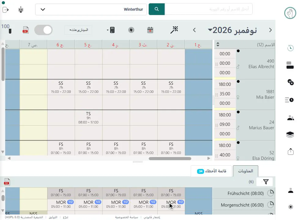
Task: Click the day 1 column header
Action: (x=198, y=45)
